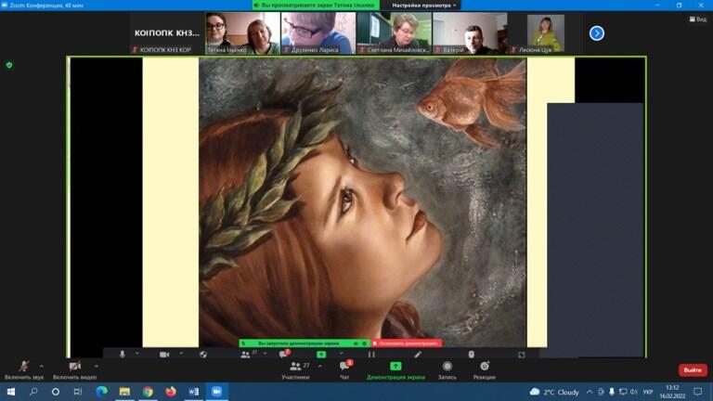Open Google Chrome from taskbar
The height and width of the screenshot is (401, 713).
pyautogui.click(x=148, y=392)
